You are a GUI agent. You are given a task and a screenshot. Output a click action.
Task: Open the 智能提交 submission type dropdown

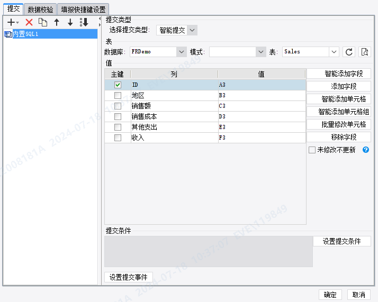177,30
